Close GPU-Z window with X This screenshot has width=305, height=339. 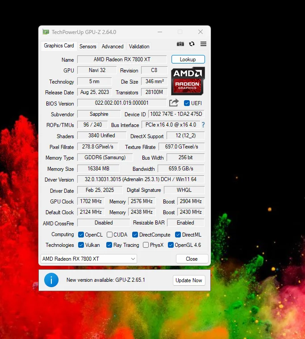[x=201, y=32]
